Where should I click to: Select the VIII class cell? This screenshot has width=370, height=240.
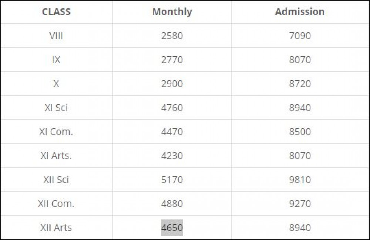(56, 36)
